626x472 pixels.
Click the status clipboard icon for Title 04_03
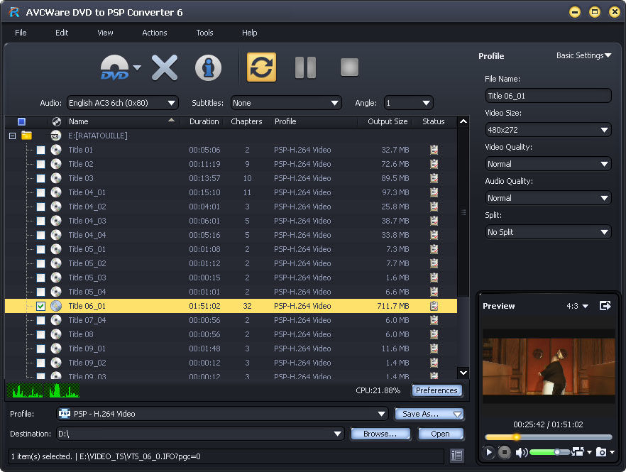click(434, 221)
